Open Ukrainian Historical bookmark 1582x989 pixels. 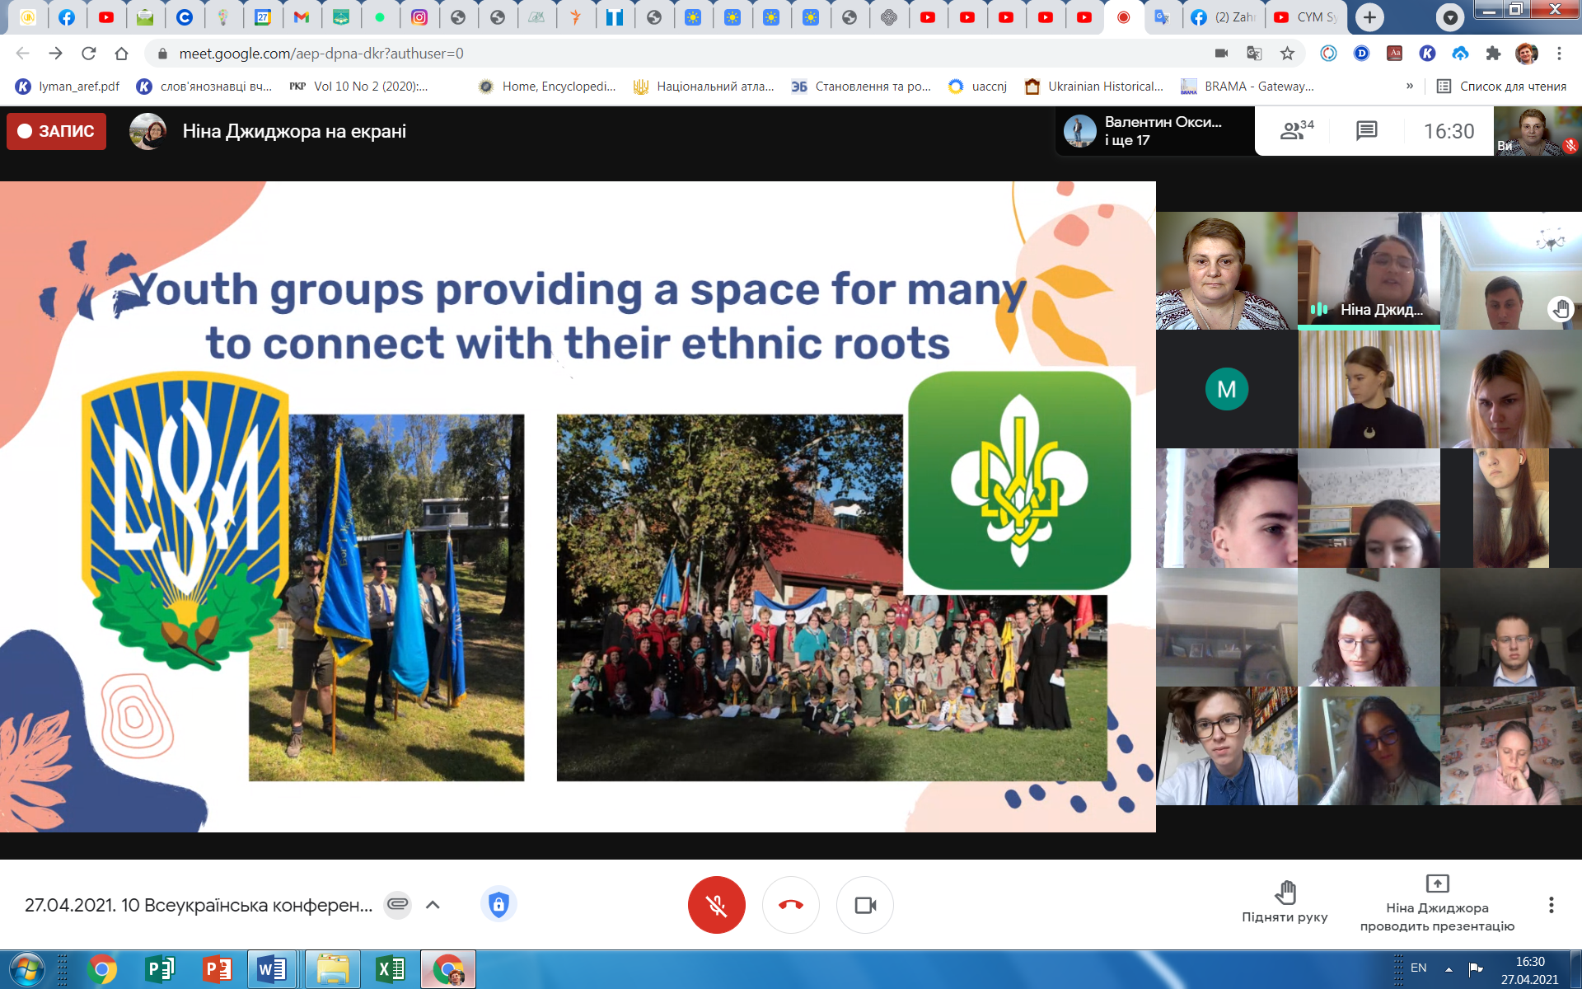[1094, 86]
